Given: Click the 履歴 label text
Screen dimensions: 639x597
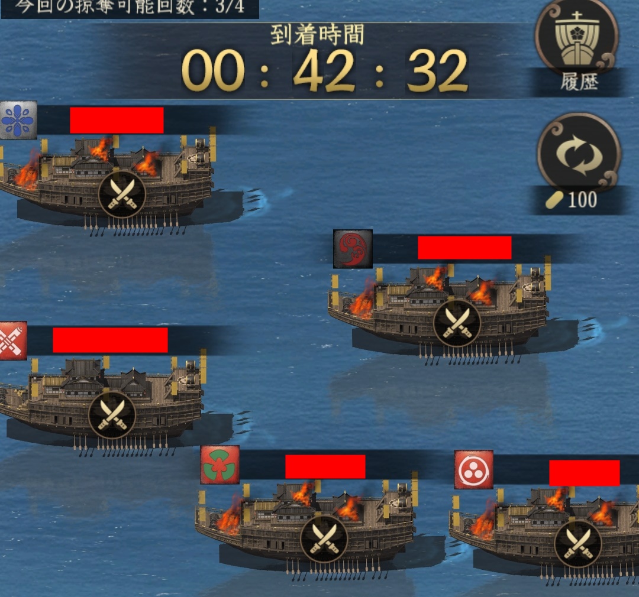Looking at the screenshot, I should [579, 83].
